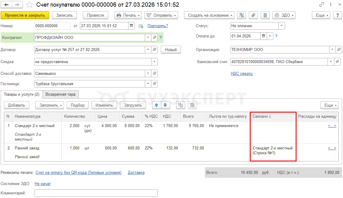This screenshot has width=343, height=198.
Task: Expand the Договор dropdown arrow
Action: (x=148, y=50)
